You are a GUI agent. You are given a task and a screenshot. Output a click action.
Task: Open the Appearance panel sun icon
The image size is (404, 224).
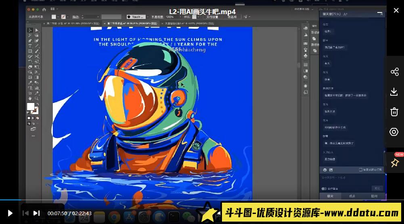[306, 86]
